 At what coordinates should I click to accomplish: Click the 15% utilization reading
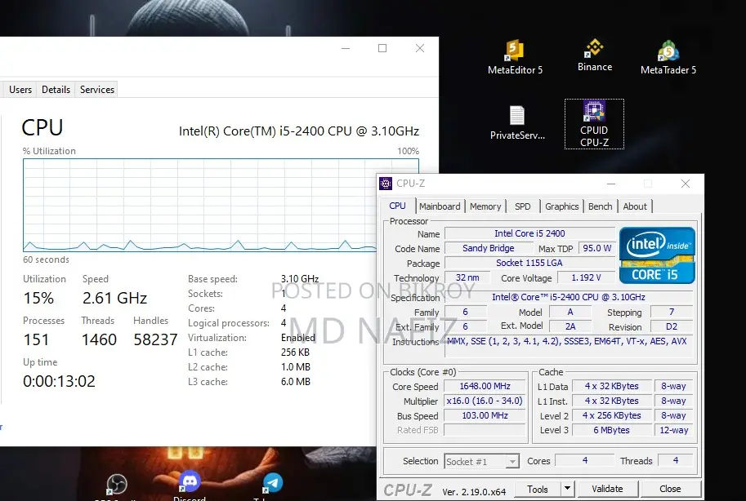pyautogui.click(x=38, y=298)
